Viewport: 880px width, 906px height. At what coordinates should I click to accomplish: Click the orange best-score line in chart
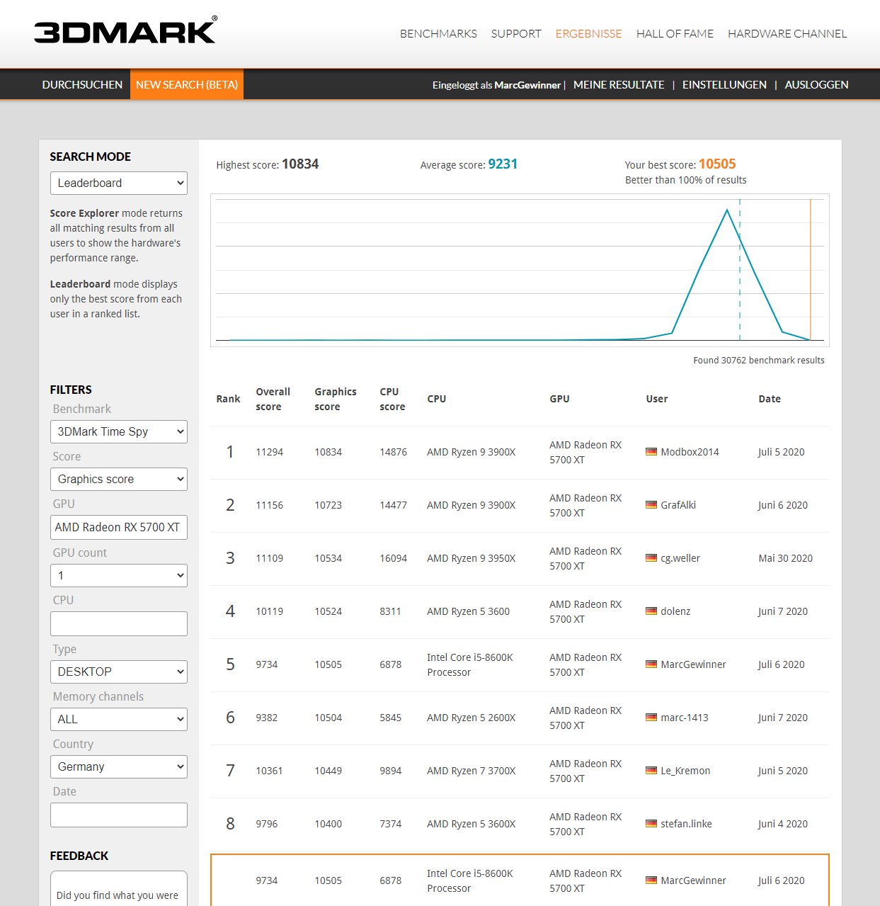[x=810, y=269]
